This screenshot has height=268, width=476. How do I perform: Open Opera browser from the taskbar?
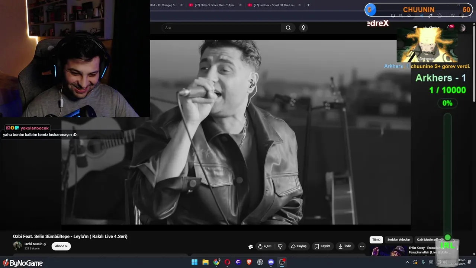[x=227, y=262]
